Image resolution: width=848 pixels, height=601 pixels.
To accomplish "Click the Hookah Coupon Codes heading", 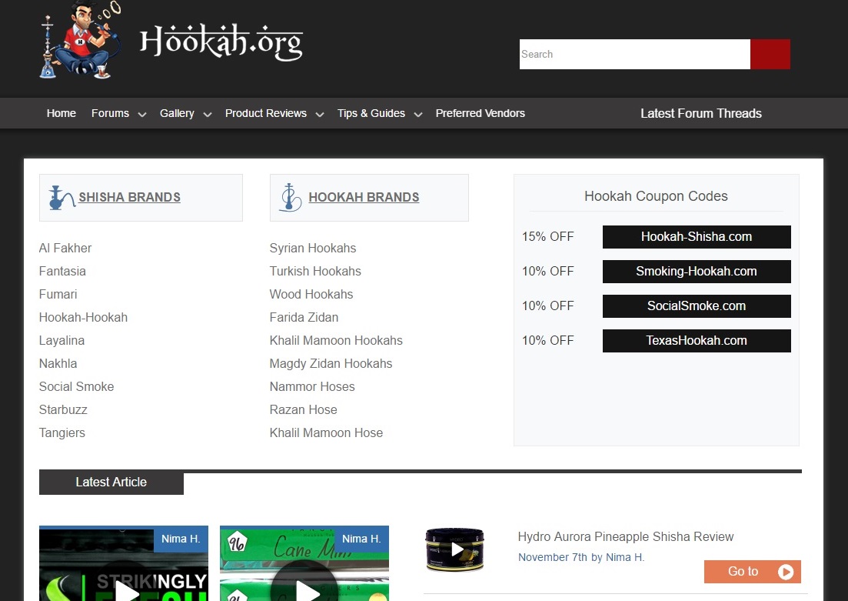I will 656,196.
